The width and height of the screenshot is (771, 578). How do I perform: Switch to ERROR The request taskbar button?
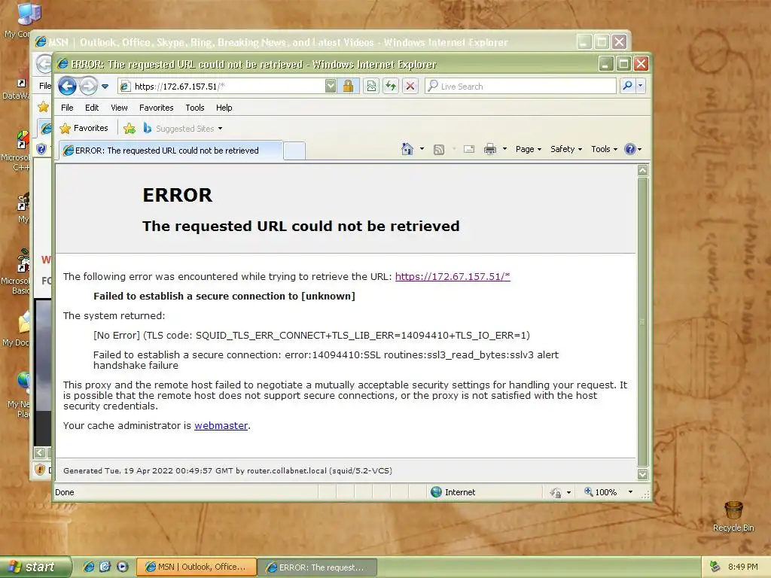(x=317, y=567)
